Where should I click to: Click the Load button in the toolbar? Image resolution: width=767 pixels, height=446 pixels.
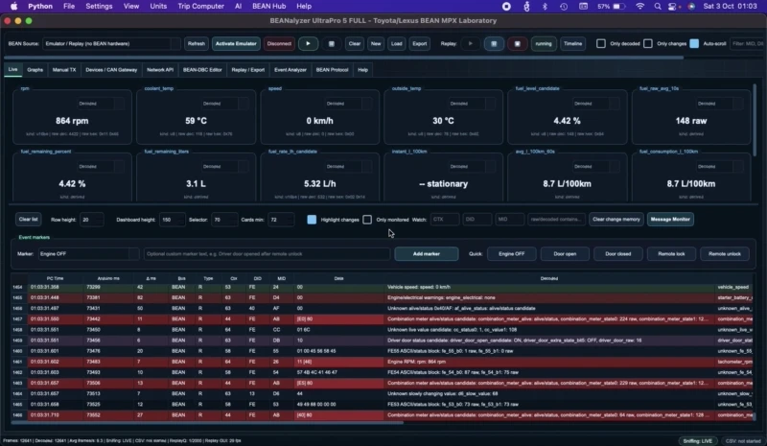pyautogui.click(x=397, y=43)
